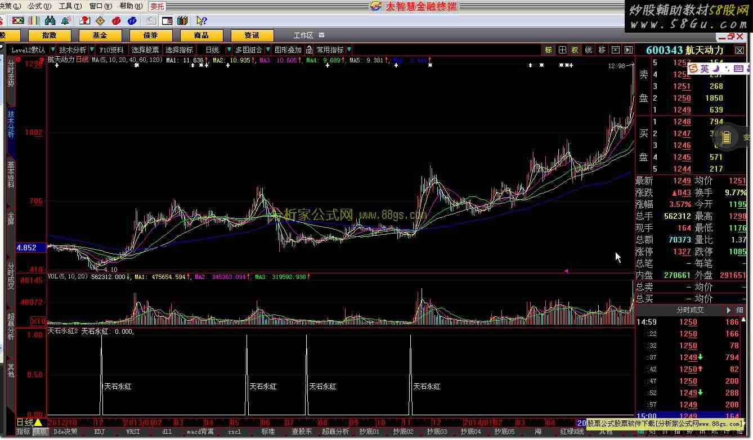Click the red flag chart icon

84,21
